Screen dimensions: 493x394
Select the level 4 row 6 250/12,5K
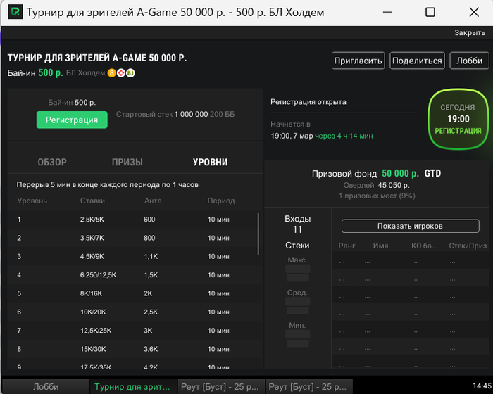coord(135,275)
